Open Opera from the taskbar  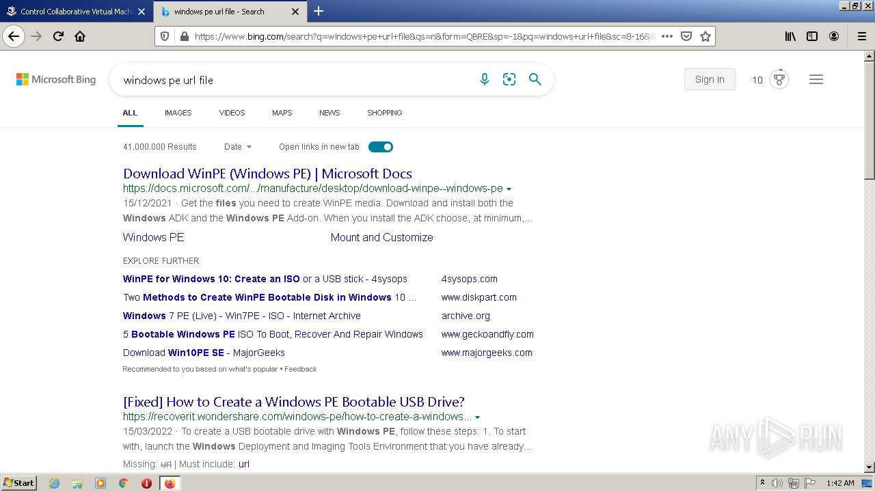[146, 483]
